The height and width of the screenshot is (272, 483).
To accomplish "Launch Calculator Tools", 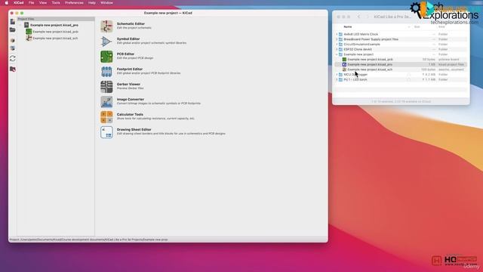I will pyautogui.click(x=106, y=117).
